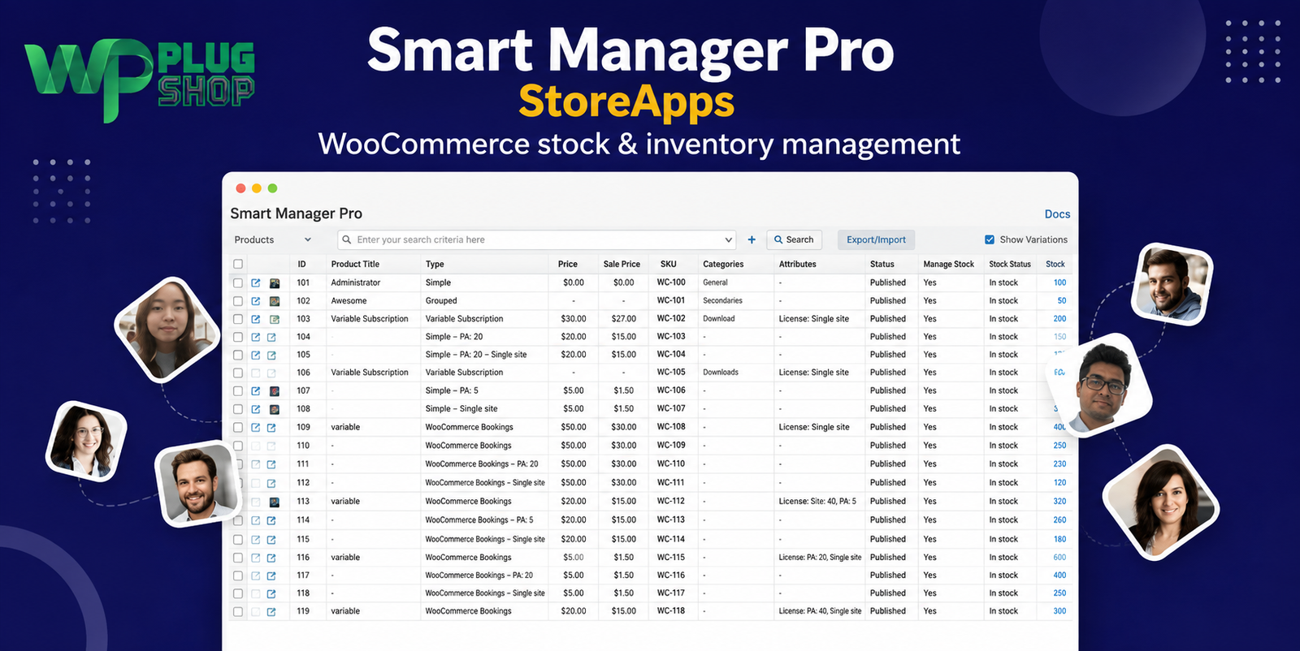Open the external link icon in row 119

[271, 612]
